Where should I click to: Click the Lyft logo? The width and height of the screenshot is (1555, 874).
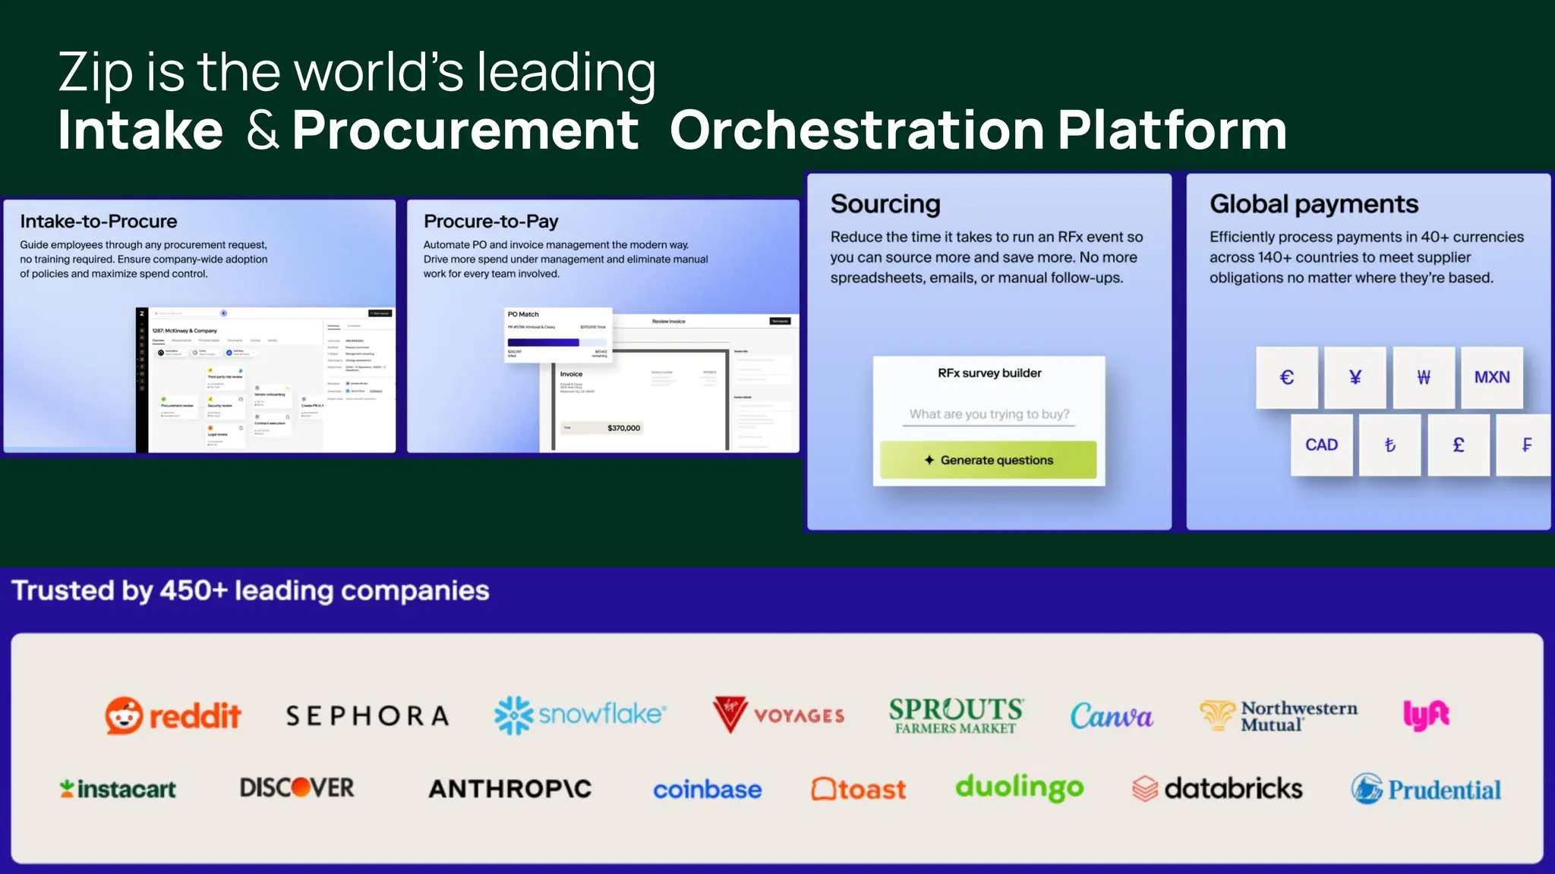click(1426, 715)
